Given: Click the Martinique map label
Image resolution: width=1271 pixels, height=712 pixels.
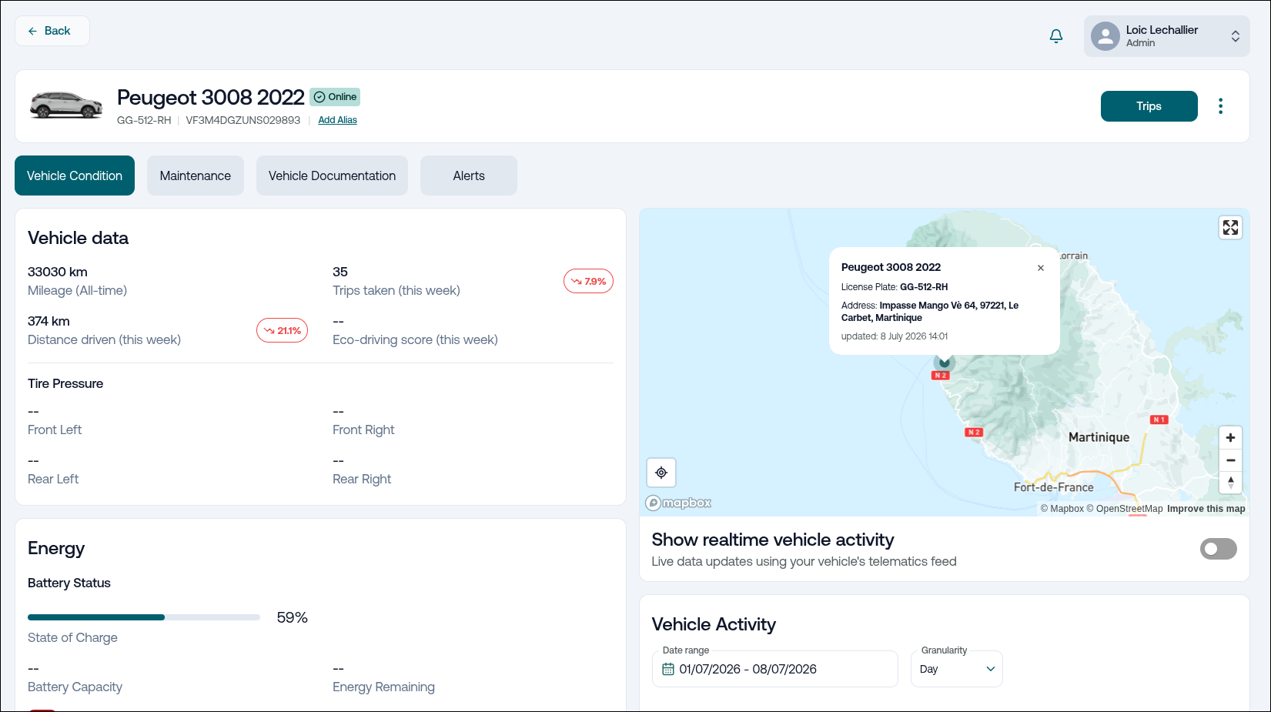Looking at the screenshot, I should pos(1099,437).
